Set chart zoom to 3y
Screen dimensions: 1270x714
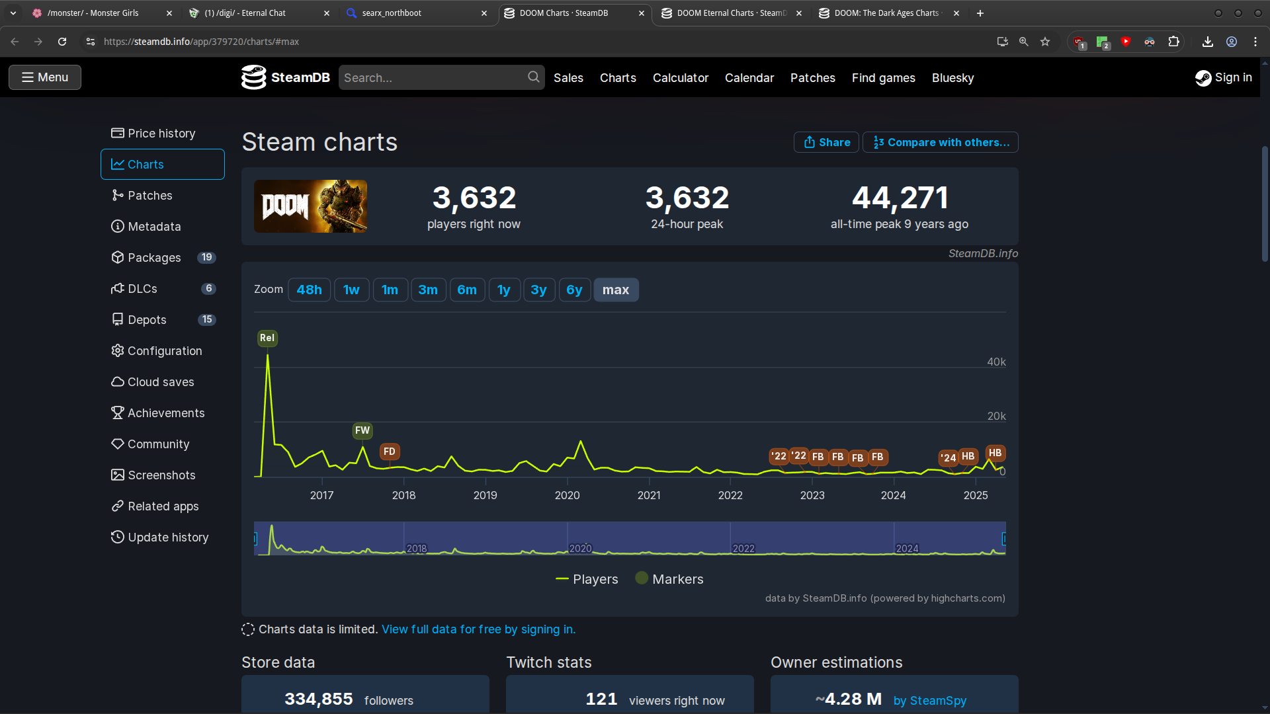click(538, 290)
